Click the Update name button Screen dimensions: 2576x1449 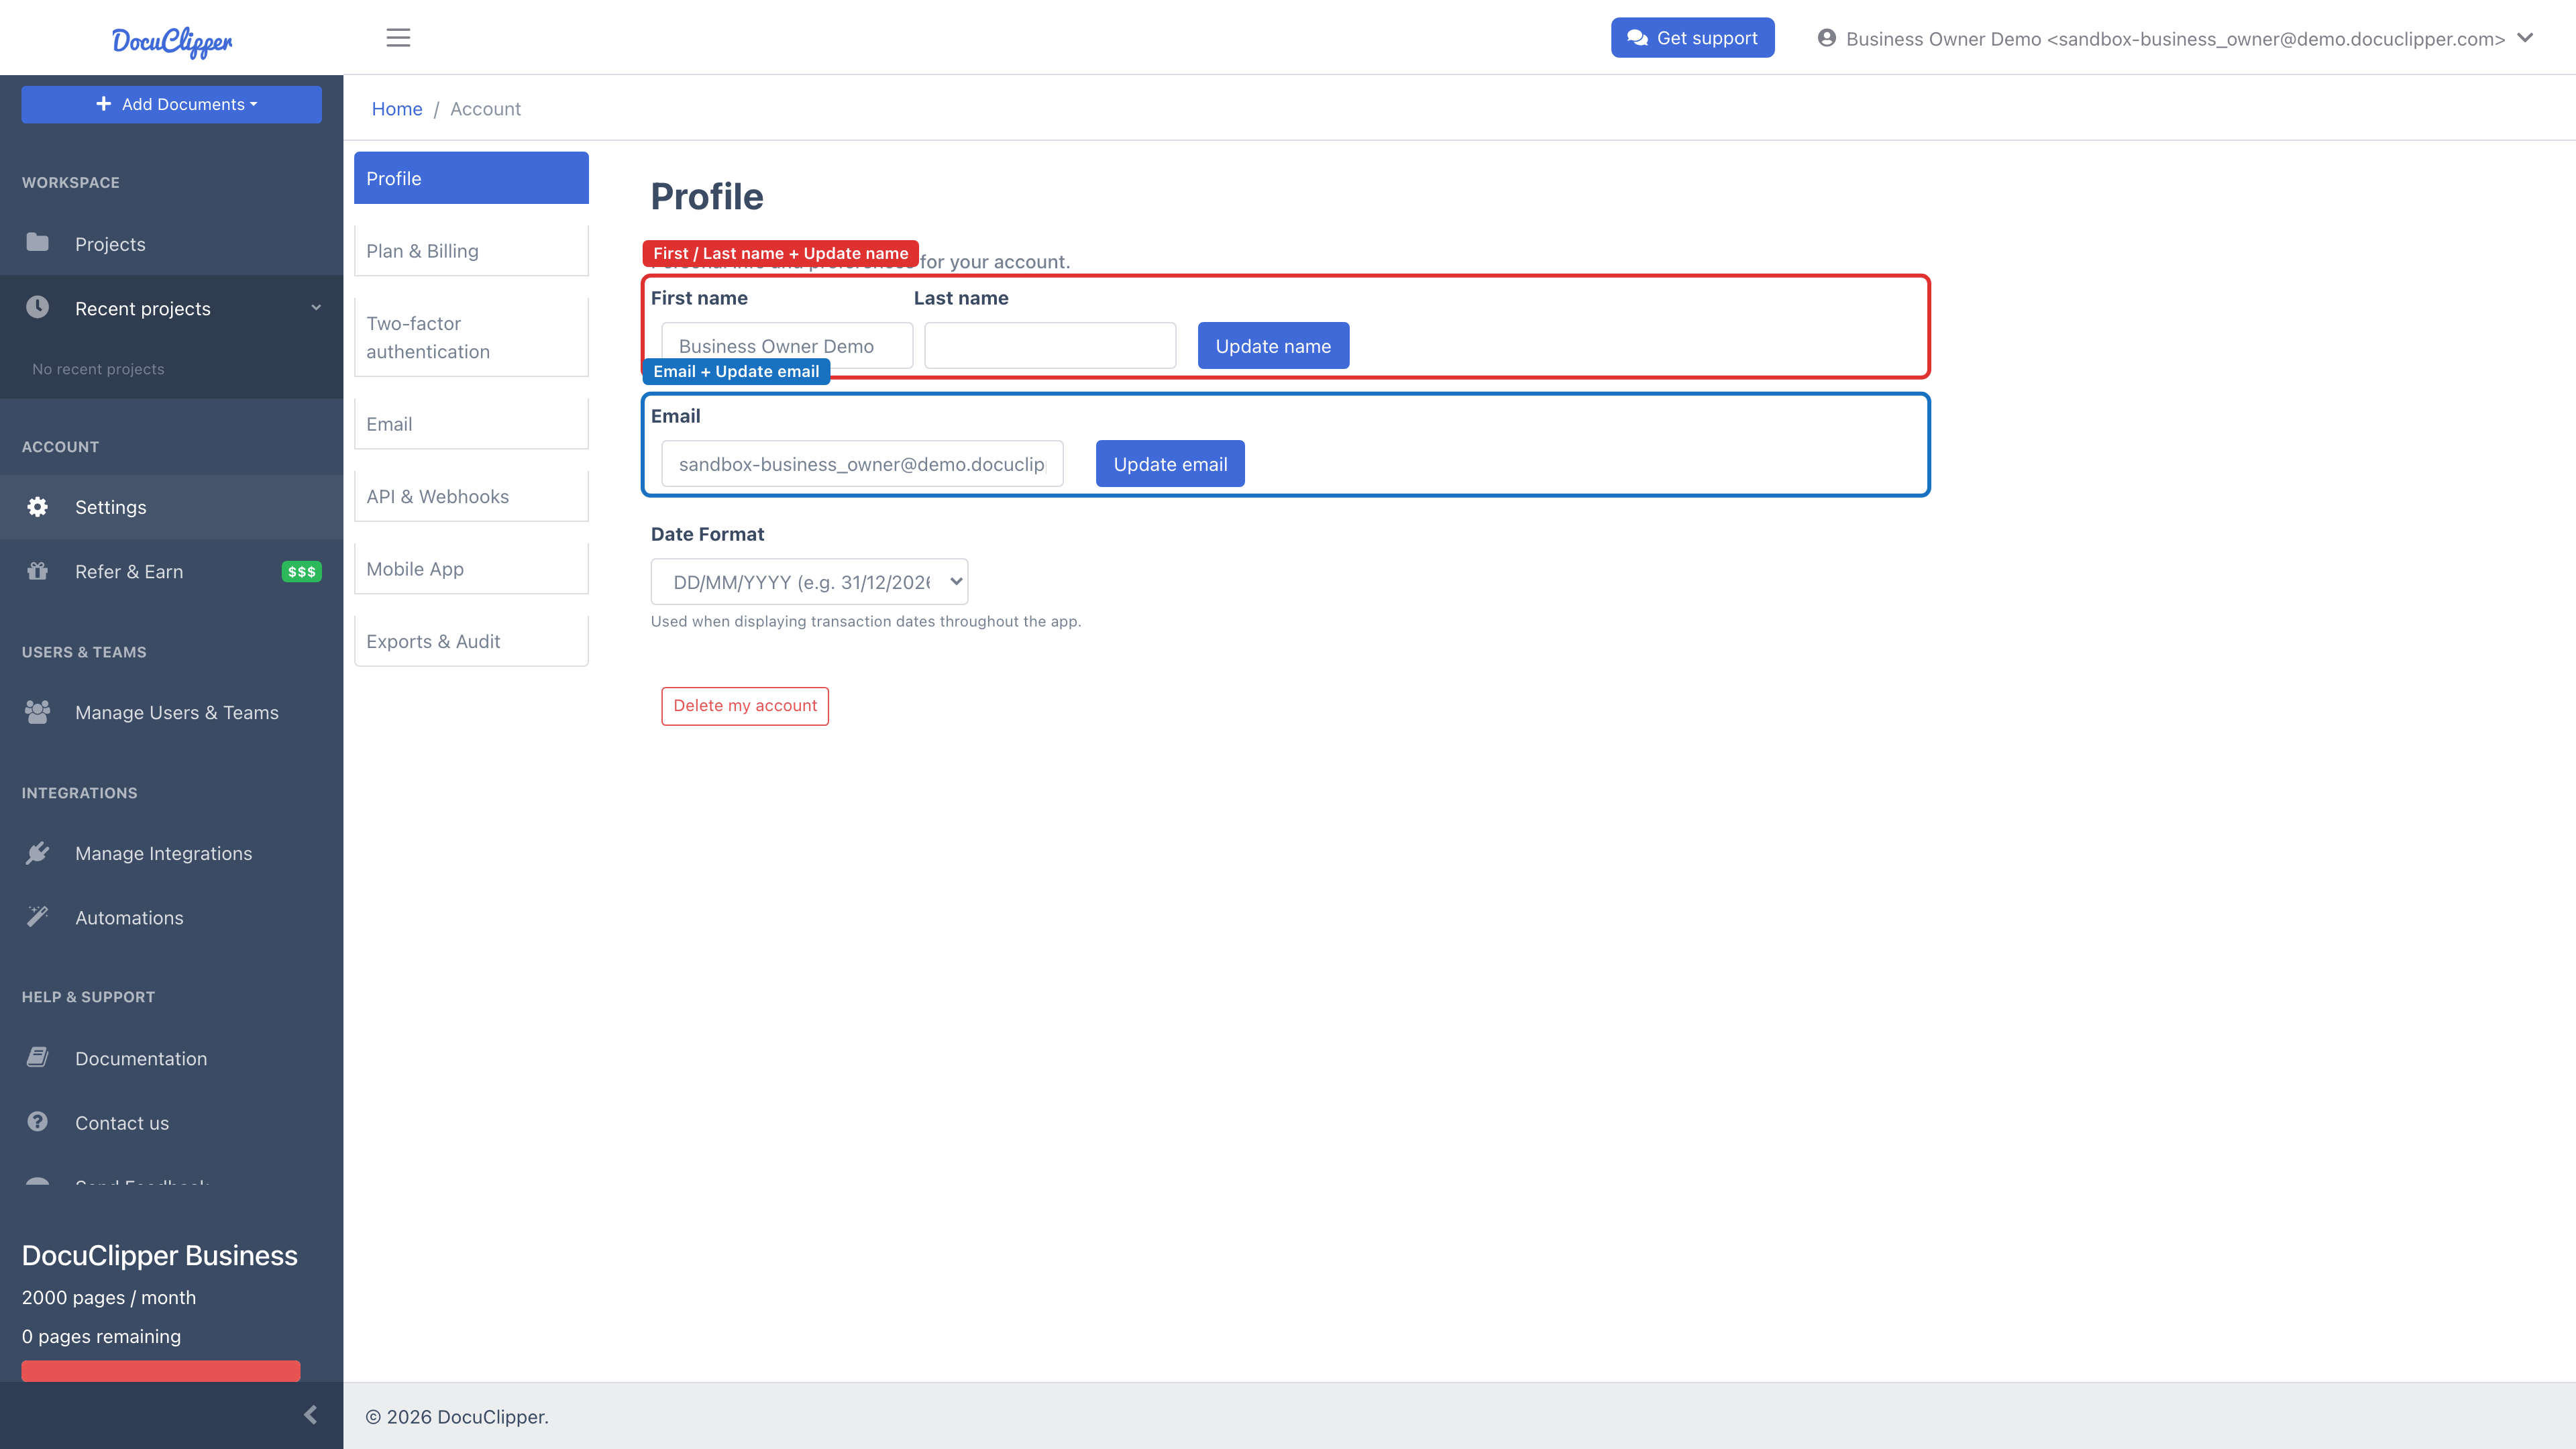pos(1273,346)
